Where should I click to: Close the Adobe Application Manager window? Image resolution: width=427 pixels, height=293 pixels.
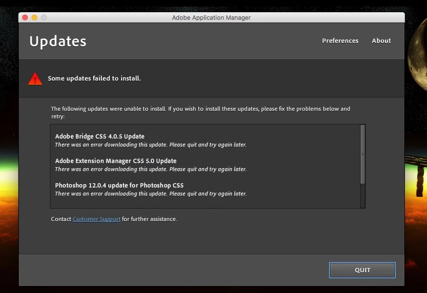pyautogui.click(x=25, y=17)
